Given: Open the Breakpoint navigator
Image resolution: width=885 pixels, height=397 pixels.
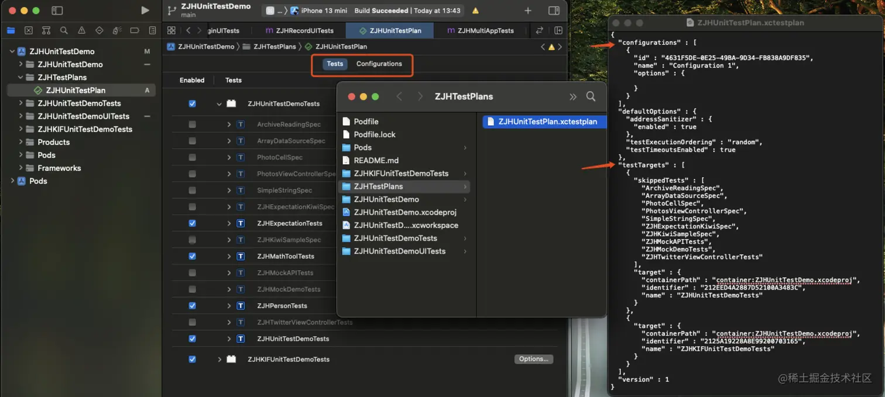Looking at the screenshot, I should click(135, 30).
